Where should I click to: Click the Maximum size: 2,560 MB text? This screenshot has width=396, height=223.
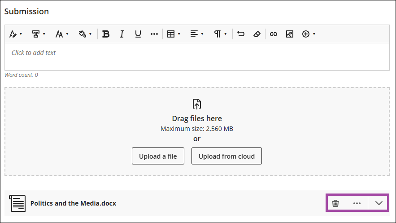pyautogui.click(x=197, y=129)
